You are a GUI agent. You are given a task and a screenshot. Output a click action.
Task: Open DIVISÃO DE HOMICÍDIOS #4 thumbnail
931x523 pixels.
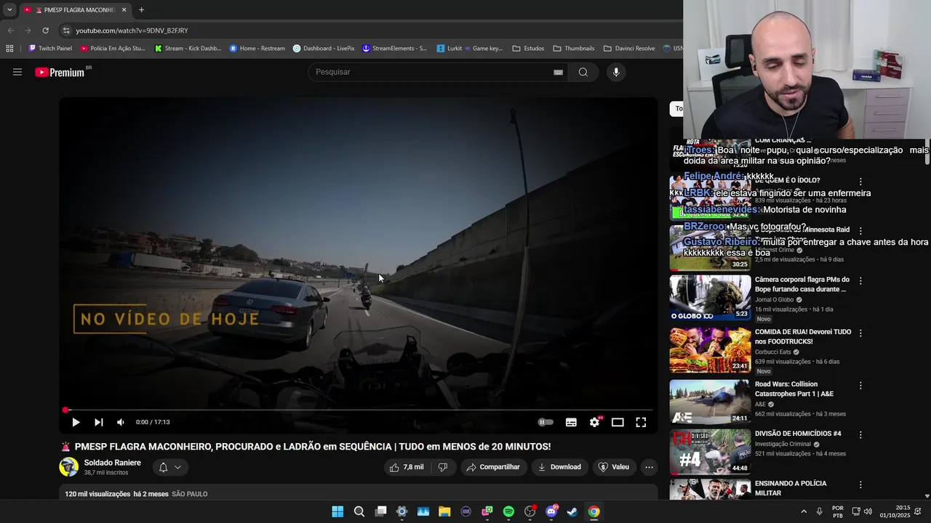tap(710, 452)
